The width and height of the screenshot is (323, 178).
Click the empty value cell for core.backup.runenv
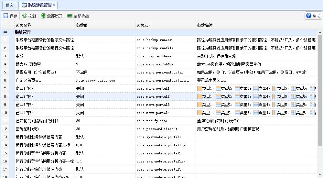[105, 40]
